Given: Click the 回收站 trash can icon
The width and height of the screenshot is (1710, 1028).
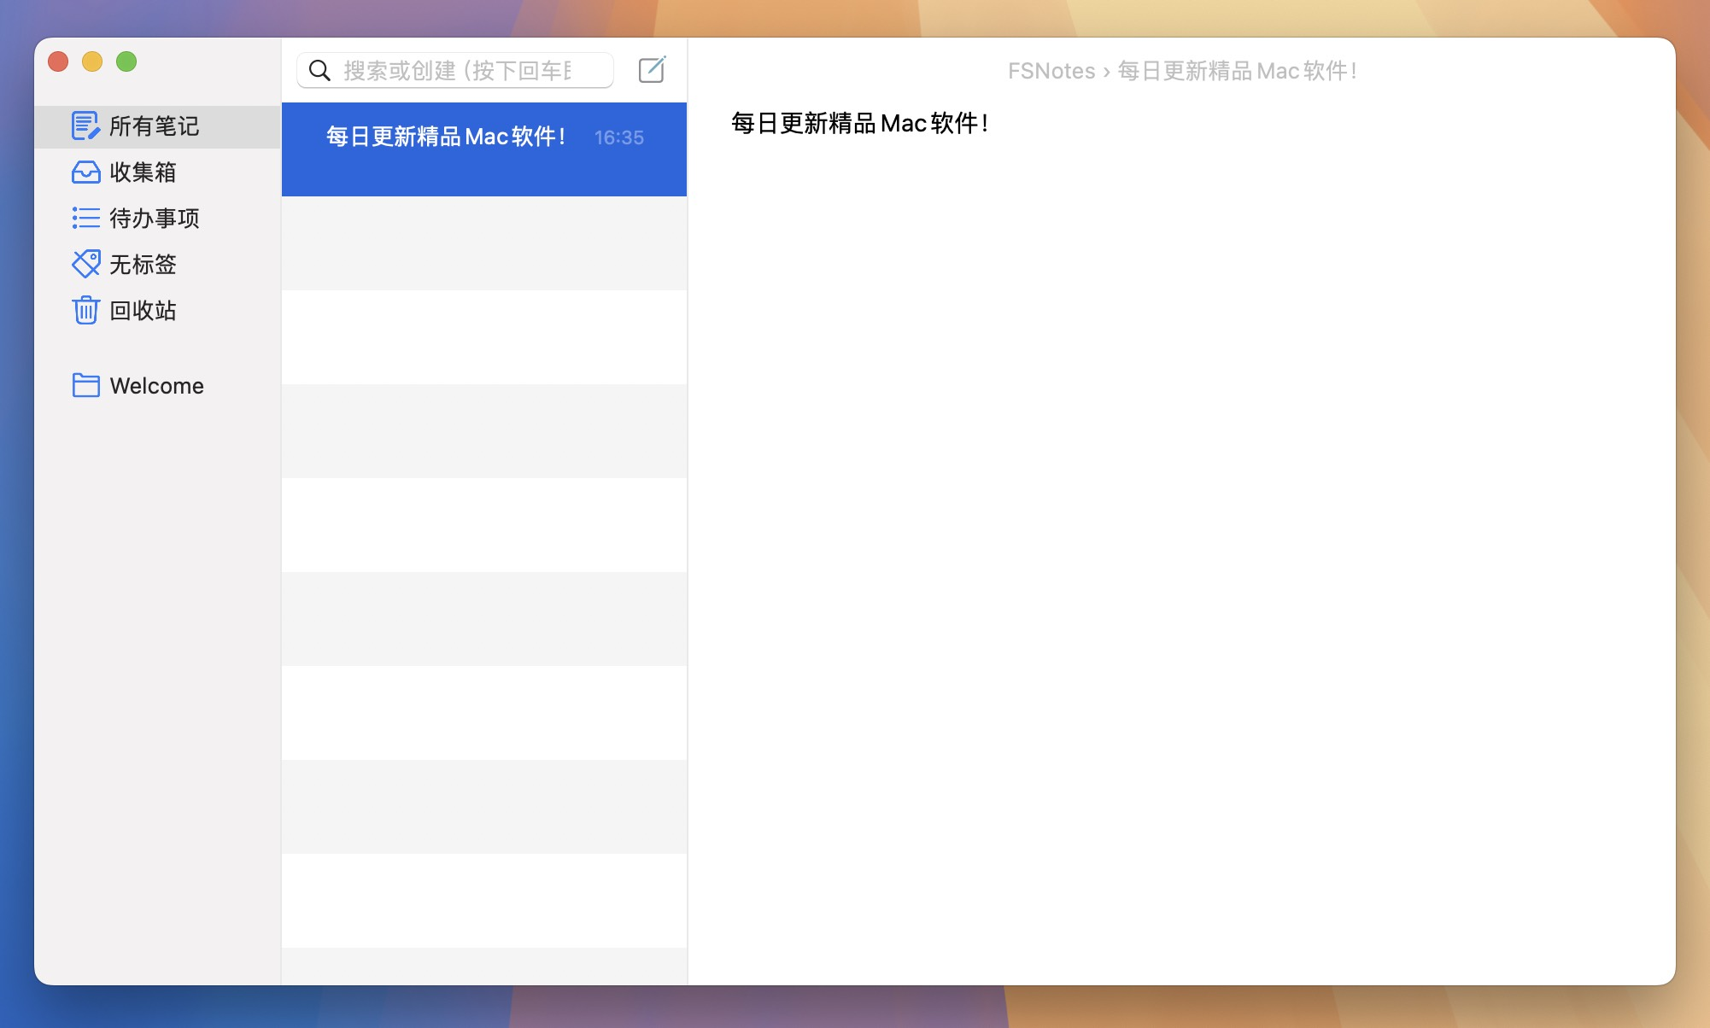Looking at the screenshot, I should (85, 311).
